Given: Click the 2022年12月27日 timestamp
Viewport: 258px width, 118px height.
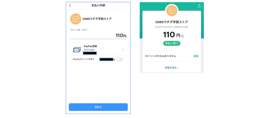Looking at the screenshot, I should pos(172,27).
